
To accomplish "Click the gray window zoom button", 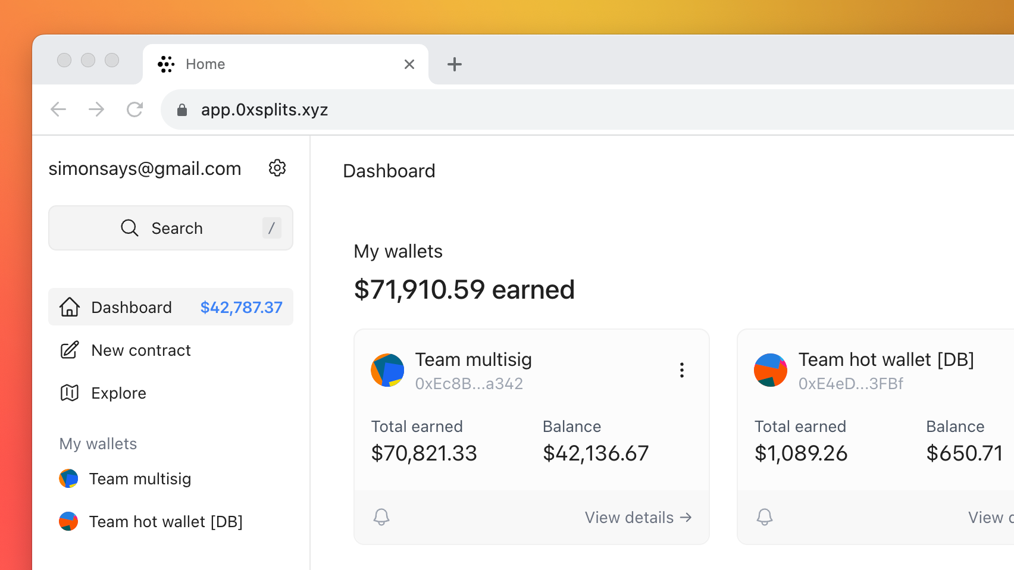I will click(x=112, y=60).
